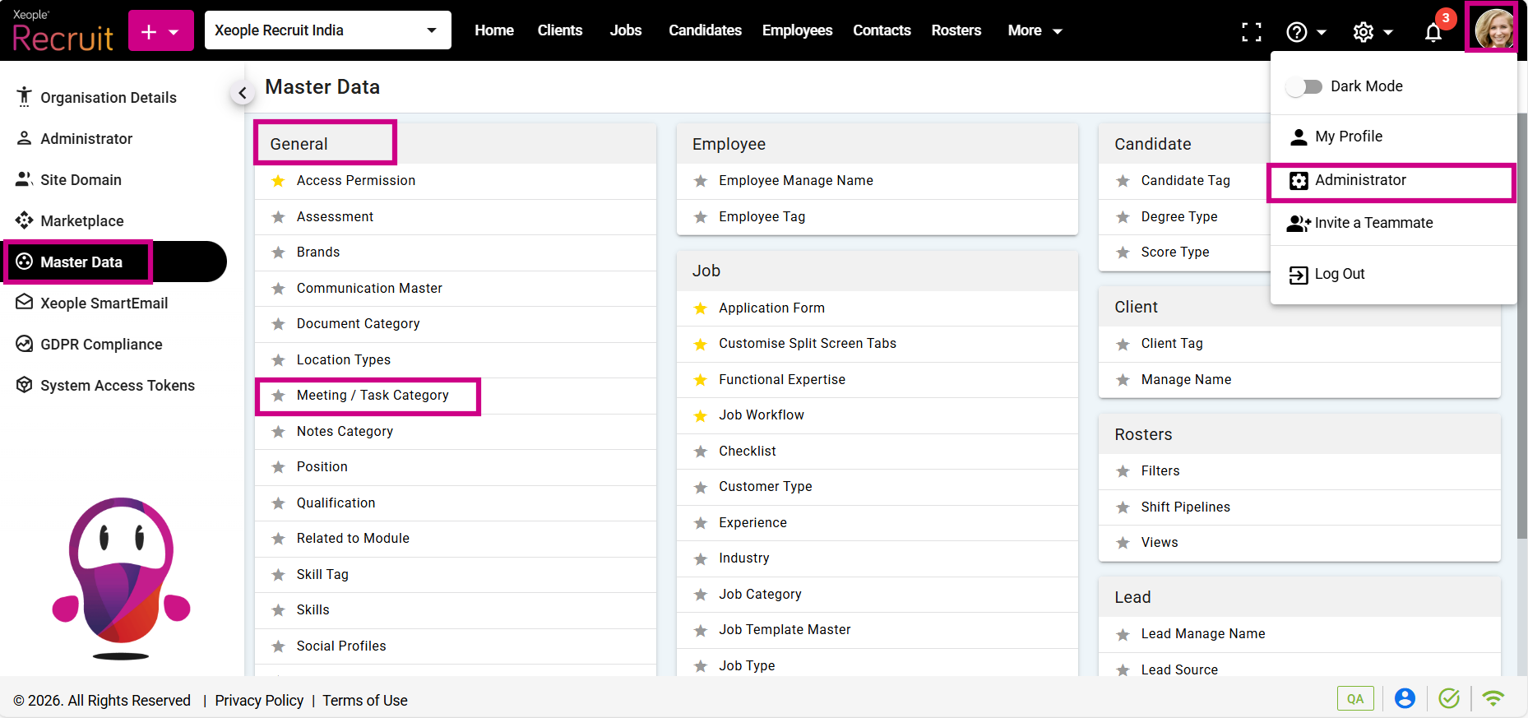Click the Wi-Fi connectivity status icon
This screenshot has width=1528, height=718.
click(1493, 698)
